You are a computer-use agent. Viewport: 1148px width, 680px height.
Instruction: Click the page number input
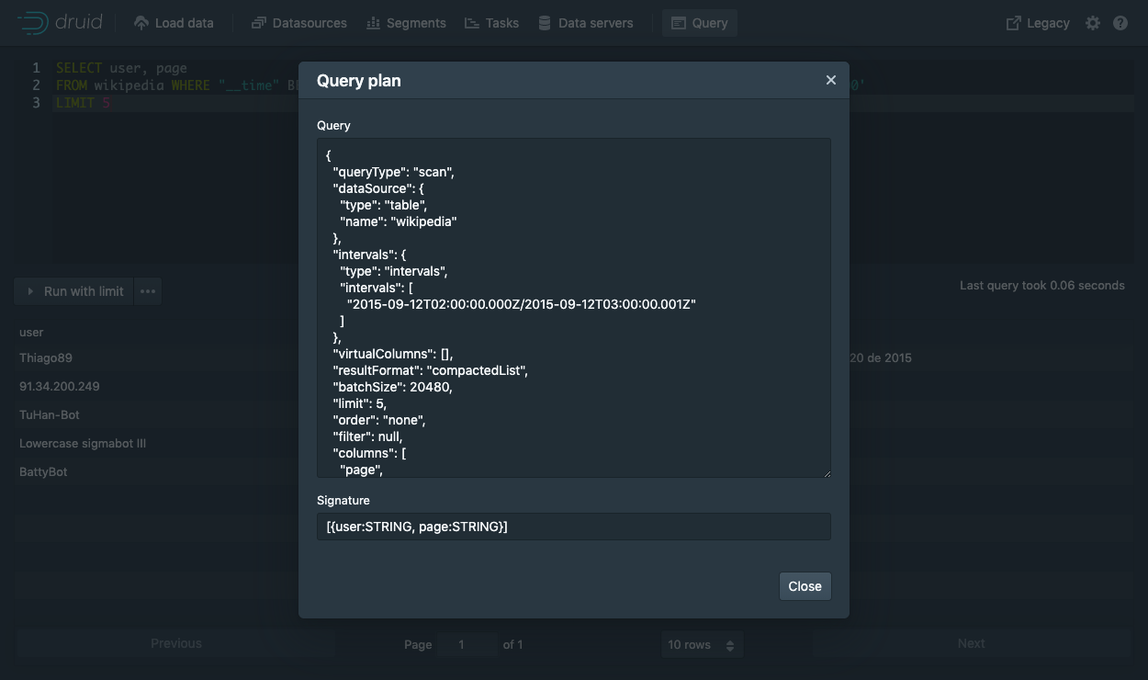point(468,644)
